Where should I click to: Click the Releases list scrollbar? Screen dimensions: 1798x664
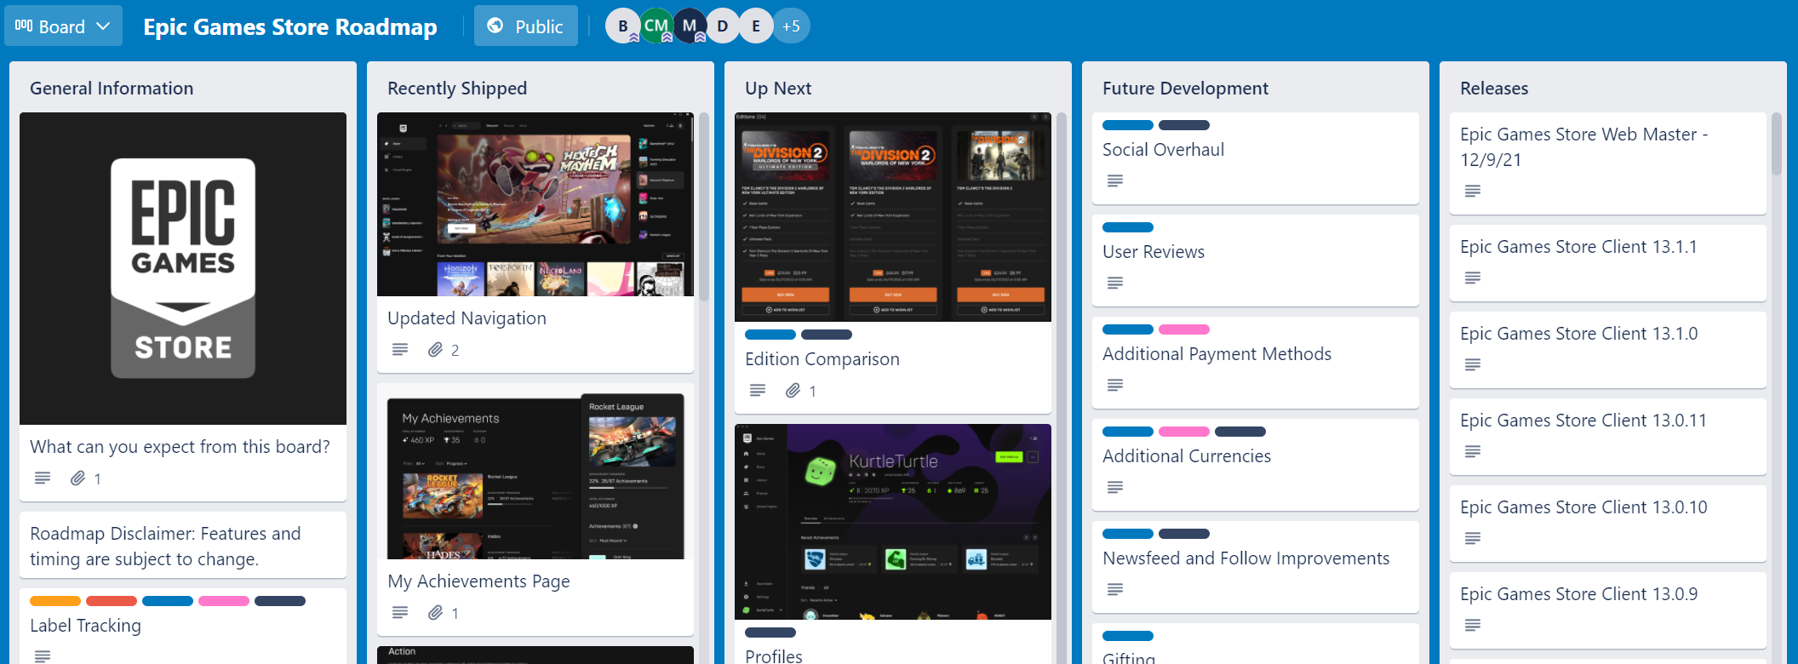pyautogui.click(x=1777, y=145)
